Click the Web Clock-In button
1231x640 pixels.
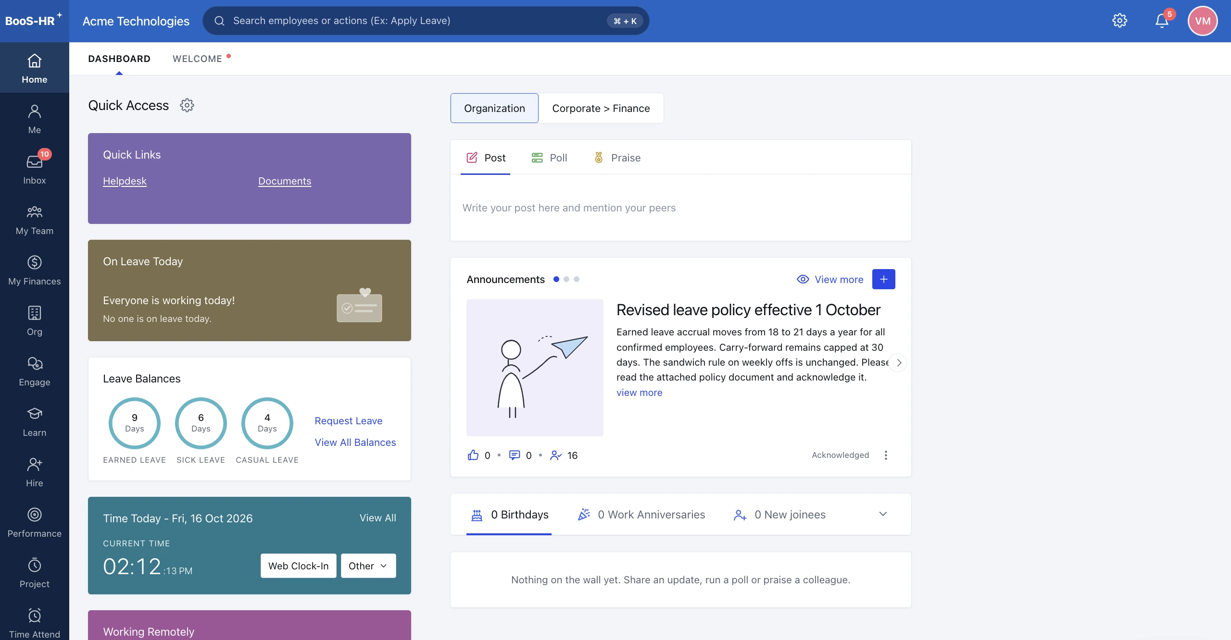click(x=299, y=566)
